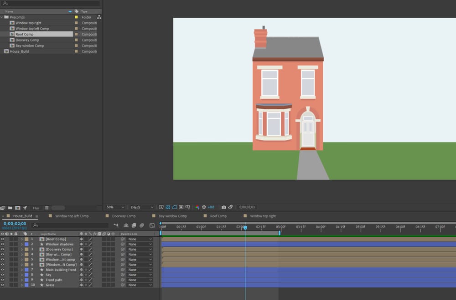Hide the Sky layer
456x300 pixels.
point(3,275)
